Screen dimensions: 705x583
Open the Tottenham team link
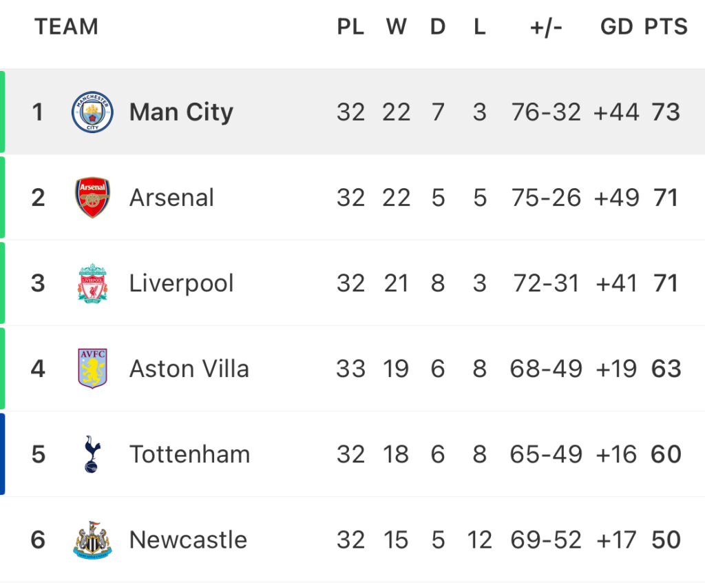(189, 454)
